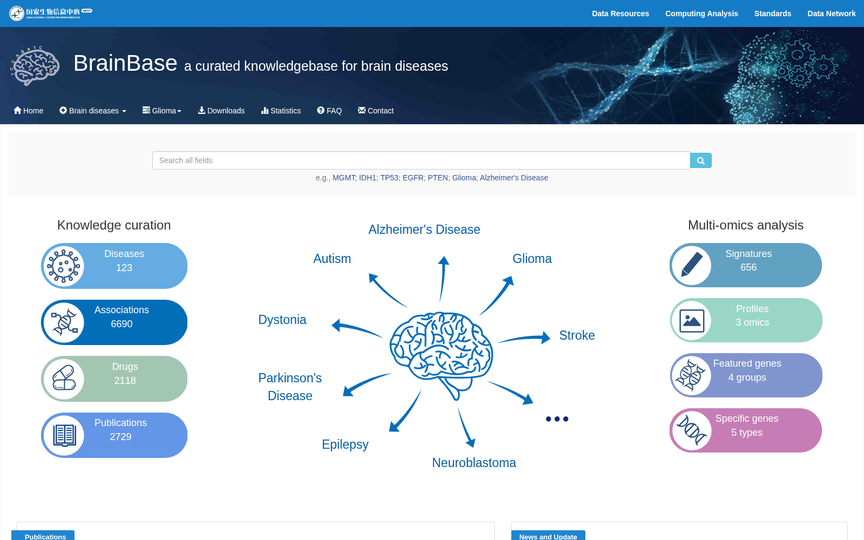Click the Statistics bar chart icon
The height and width of the screenshot is (540, 864).
pos(265,110)
